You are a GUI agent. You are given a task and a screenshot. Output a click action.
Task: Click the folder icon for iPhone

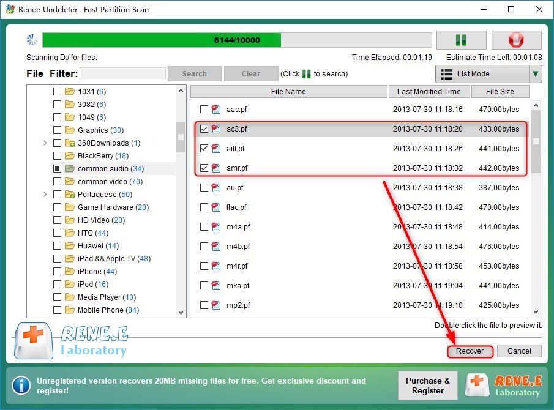(70, 272)
